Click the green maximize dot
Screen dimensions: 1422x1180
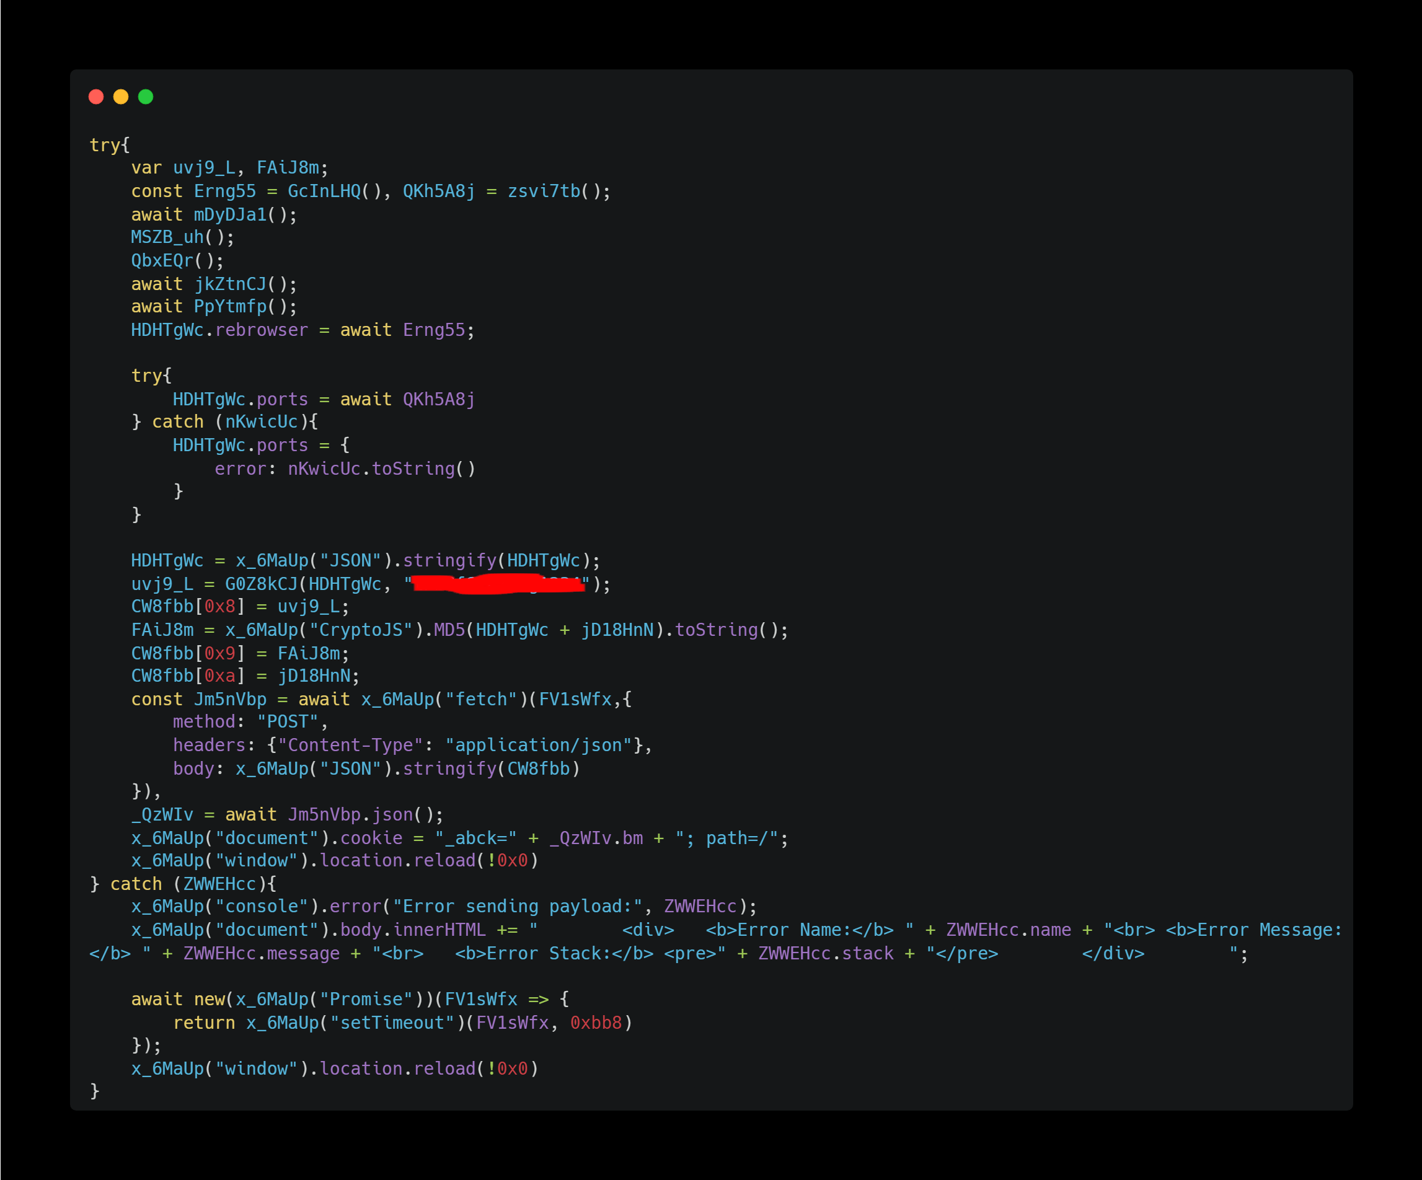click(146, 97)
